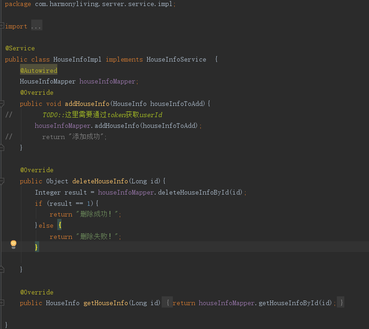The height and width of the screenshot is (329, 369).
Task: Expand the folded import statements gutter marker
Action: tap(2, 26)
